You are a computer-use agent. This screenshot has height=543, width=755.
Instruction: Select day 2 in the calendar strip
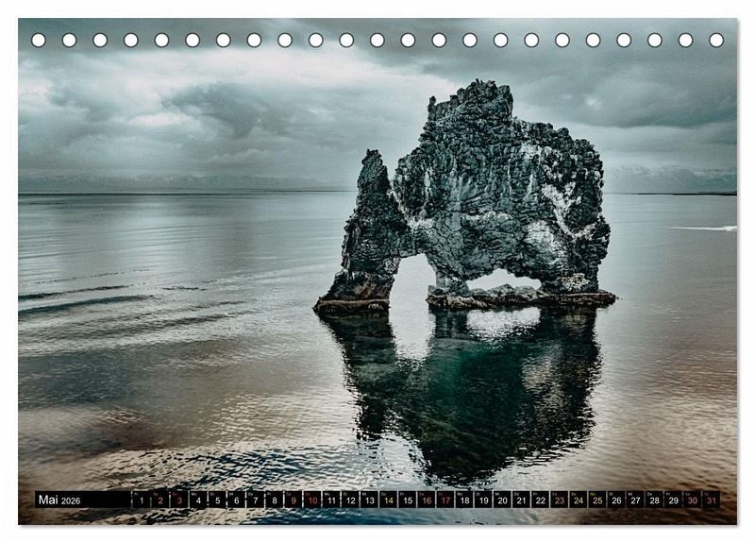pyautogui.click(x=160, y=500)
